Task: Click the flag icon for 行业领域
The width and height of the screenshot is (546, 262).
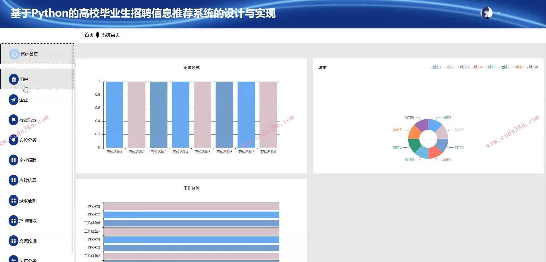Action: [14, 120]
